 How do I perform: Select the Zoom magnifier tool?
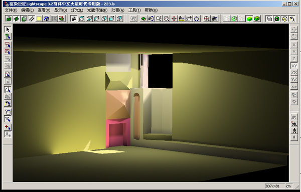pyautogui.click(x=159, y=19)
